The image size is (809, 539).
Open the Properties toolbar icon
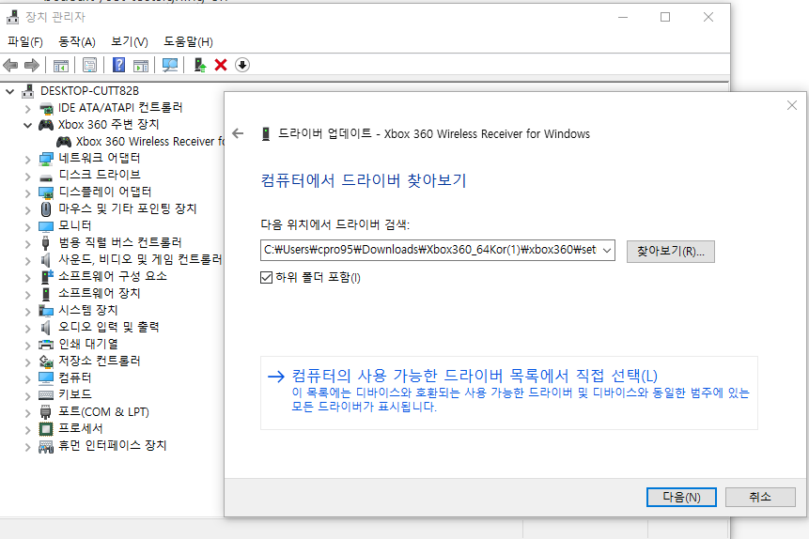[90, 65]
